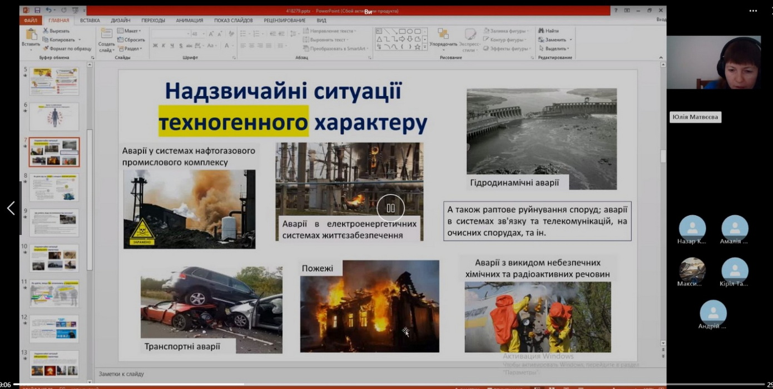Open the ПОКАЗ СЛАЙДОВ tab
The image size is (773, 389).
(233, 21)
